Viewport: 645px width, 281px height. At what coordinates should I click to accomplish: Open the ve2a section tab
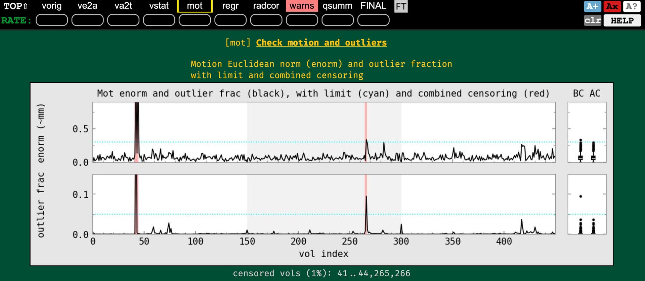click(x=87, y=6)
